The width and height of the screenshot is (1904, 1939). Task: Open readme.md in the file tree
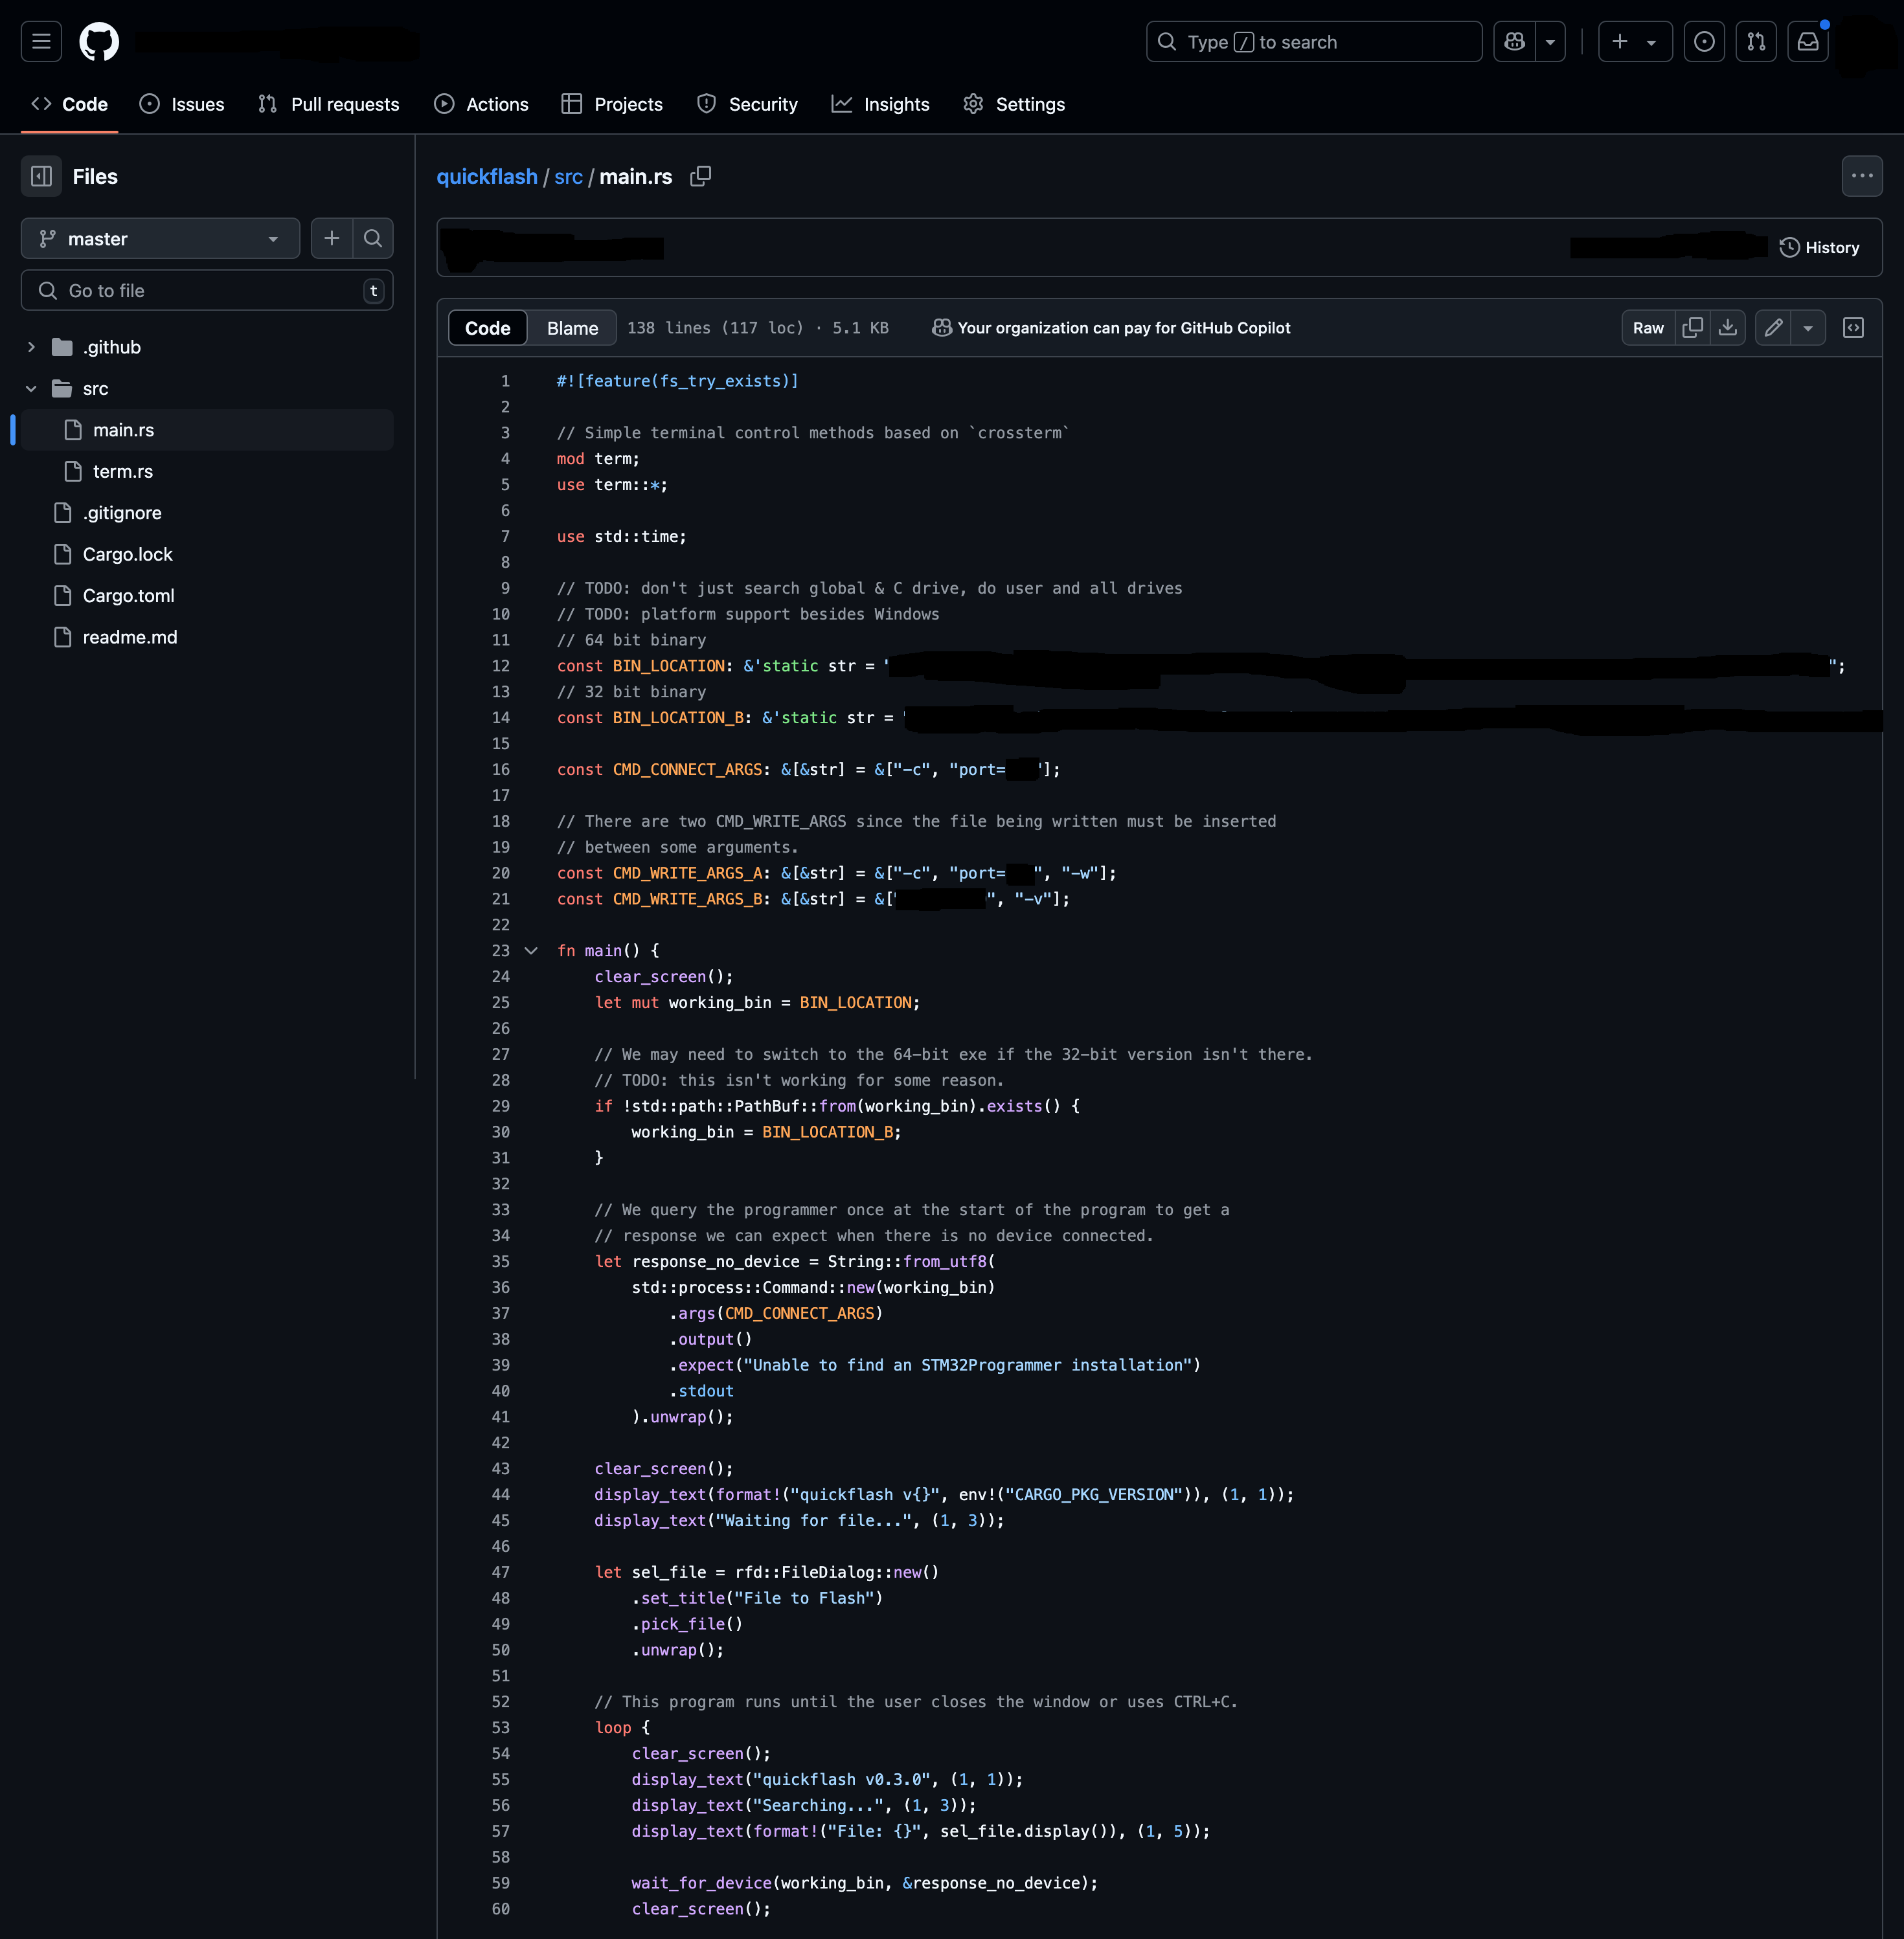[207, 636]
